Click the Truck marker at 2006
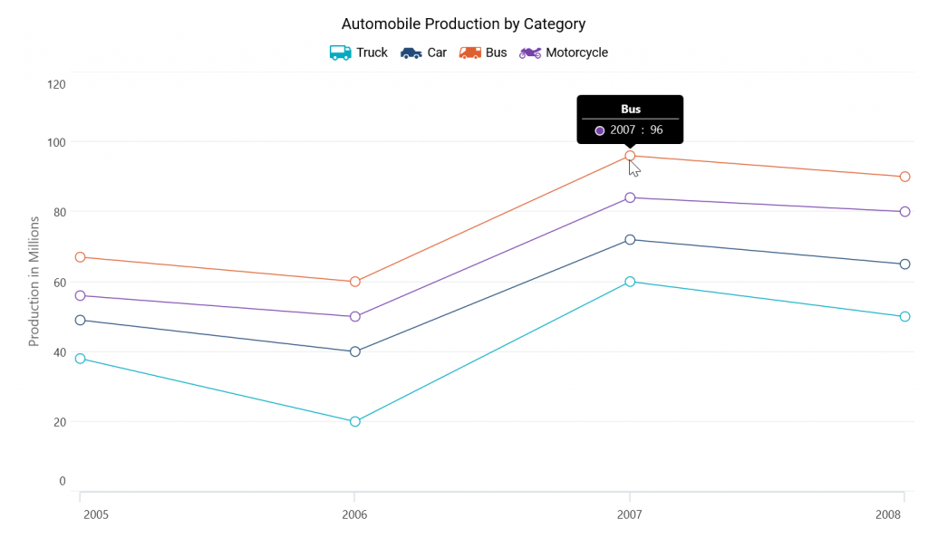Screen dimensions: 928x538 click(x=355, y=421)
